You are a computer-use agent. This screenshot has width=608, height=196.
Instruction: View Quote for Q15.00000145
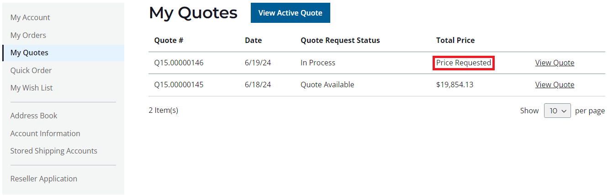[x=555, y=85]
